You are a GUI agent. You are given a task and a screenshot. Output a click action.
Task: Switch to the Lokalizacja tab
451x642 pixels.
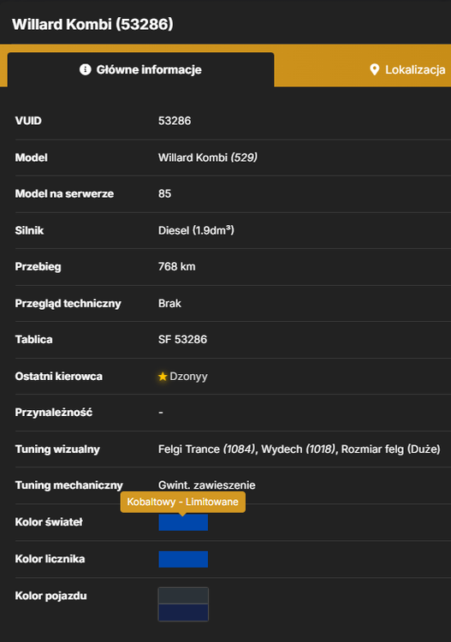click(x=407, y=69)
